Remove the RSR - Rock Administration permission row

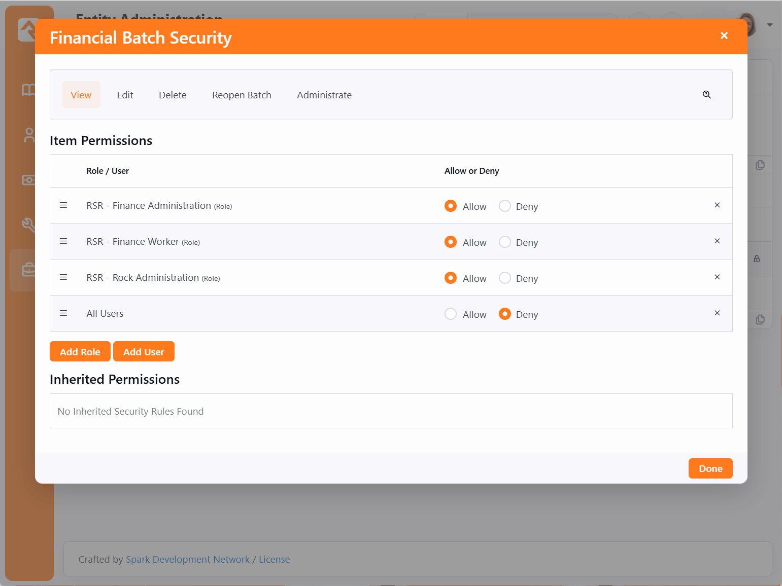(x=717, y=277)
